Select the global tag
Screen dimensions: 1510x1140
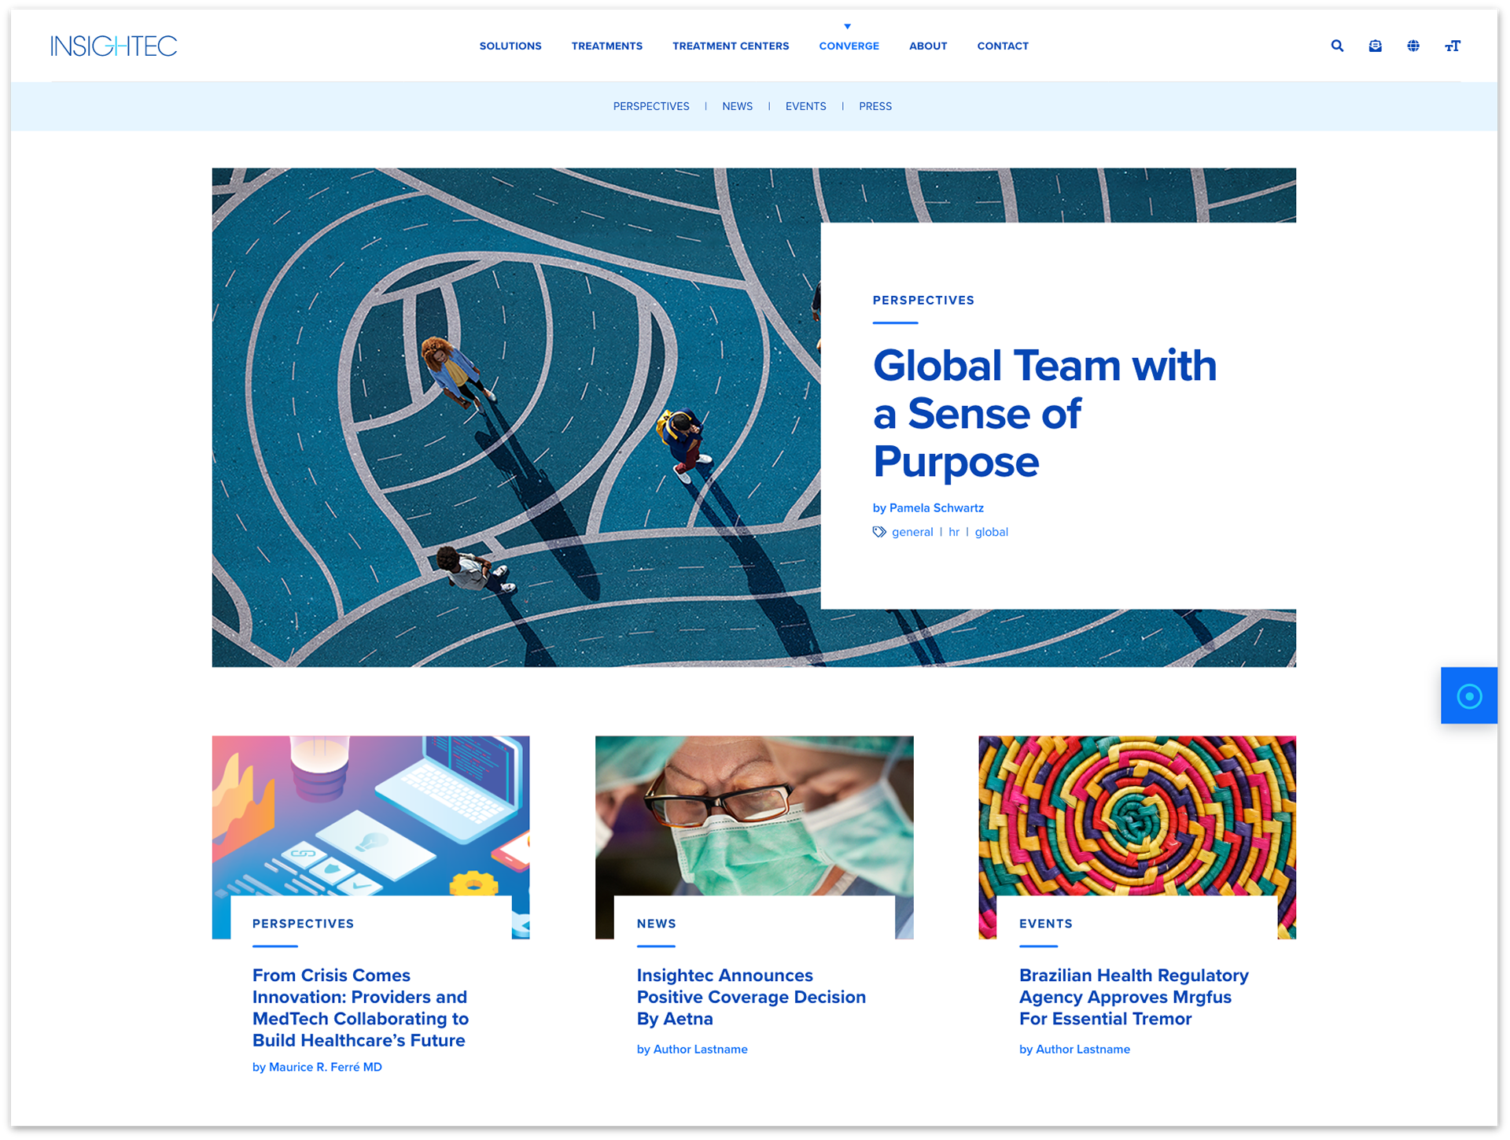991,532
